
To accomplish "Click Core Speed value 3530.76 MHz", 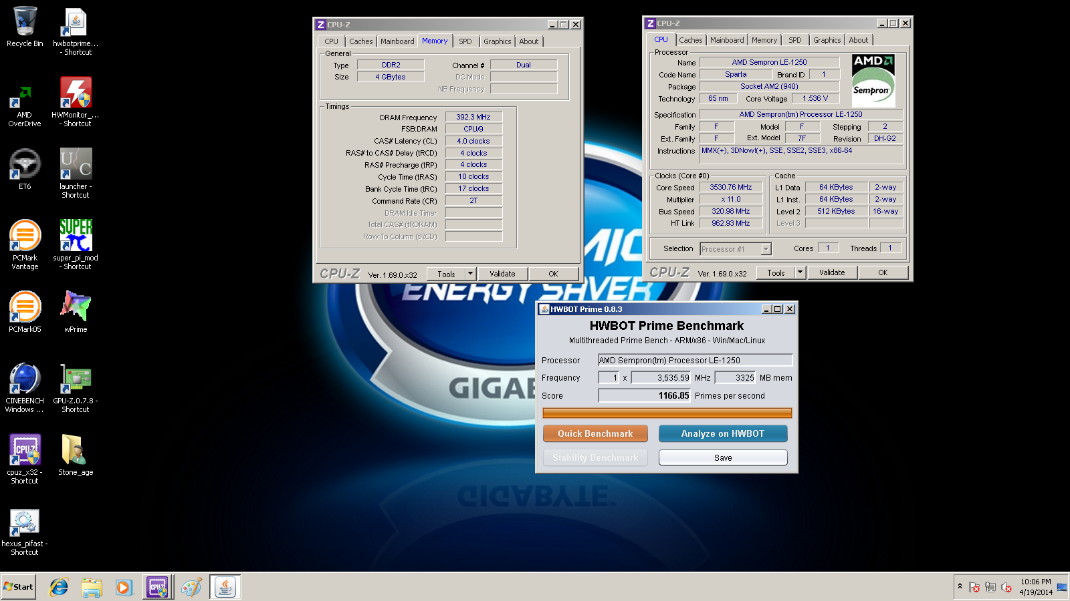I will (x=731, y=188).
